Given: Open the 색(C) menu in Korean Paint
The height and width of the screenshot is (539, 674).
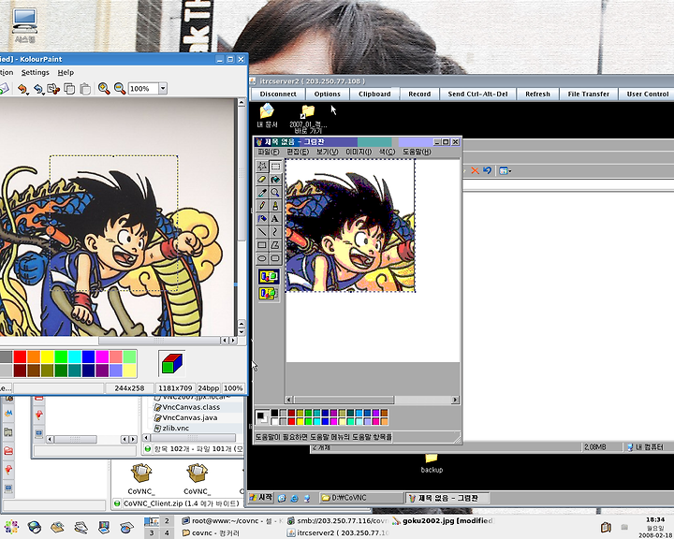Looking at the screenshot, I should click(387, 152).
